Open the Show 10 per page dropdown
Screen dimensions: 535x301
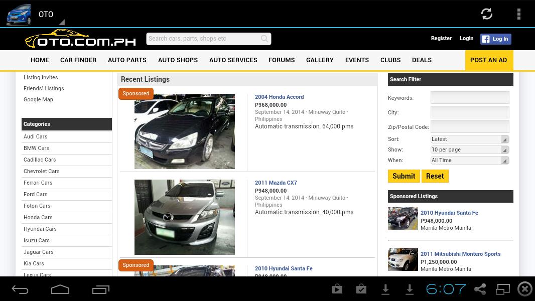coord(470,149)
